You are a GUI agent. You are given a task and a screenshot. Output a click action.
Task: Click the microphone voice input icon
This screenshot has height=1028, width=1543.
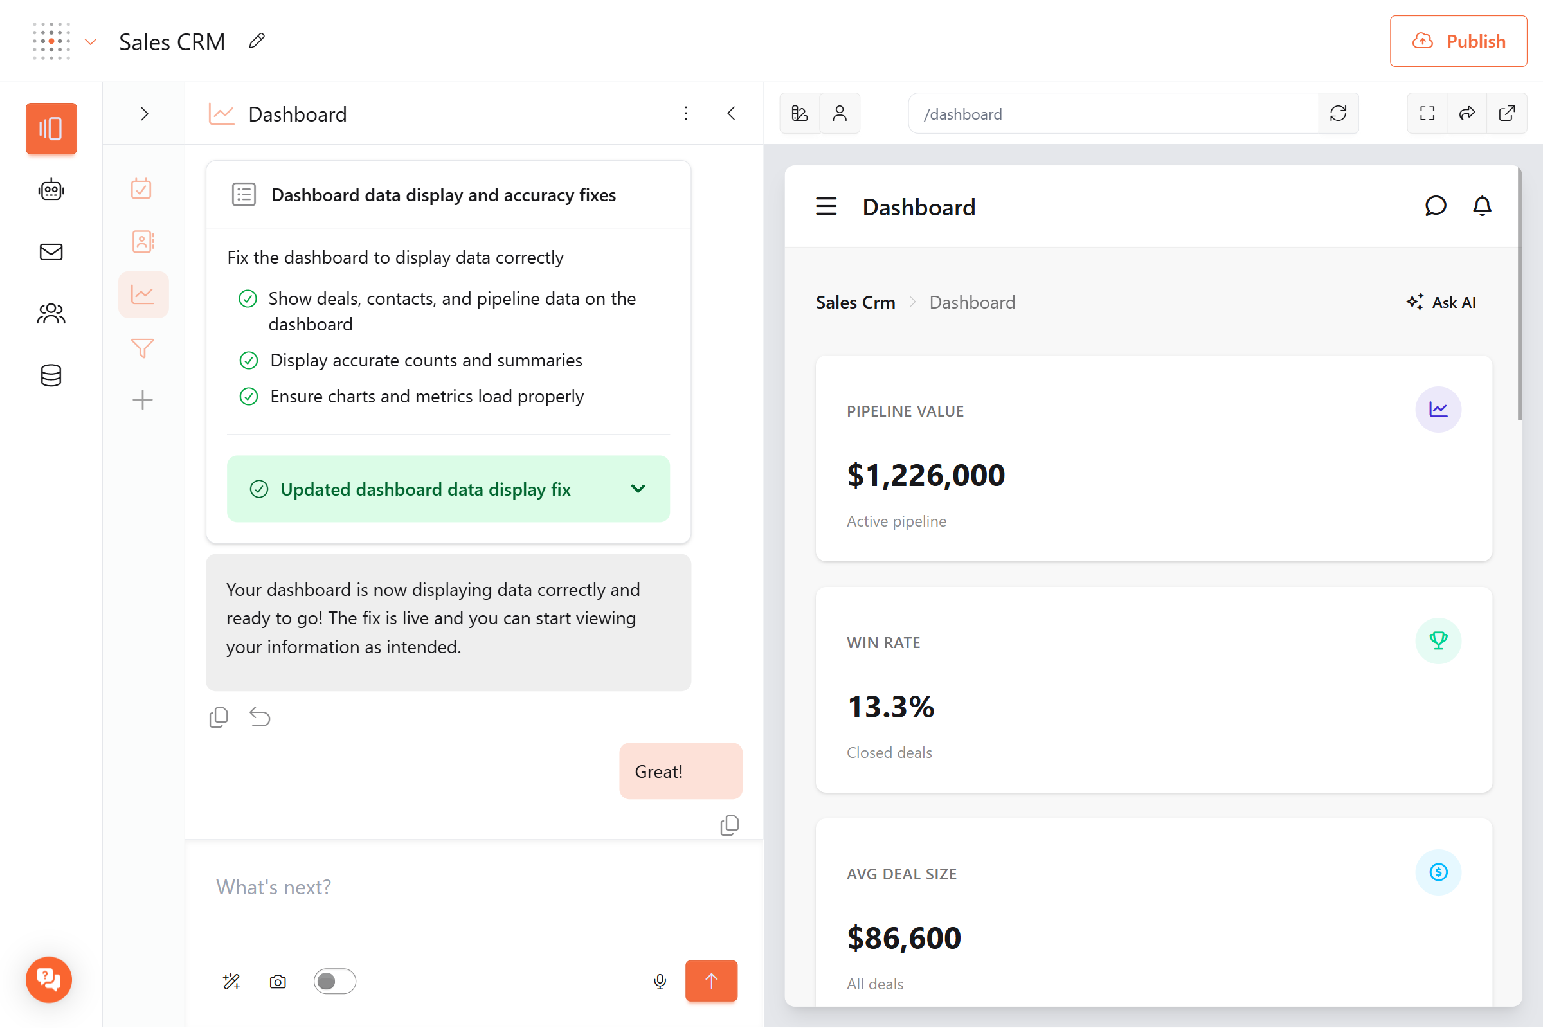(x=660, y=982)
